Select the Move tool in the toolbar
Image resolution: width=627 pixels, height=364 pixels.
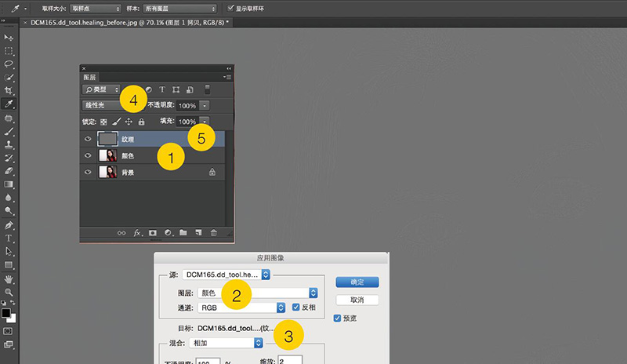[9, 37]
